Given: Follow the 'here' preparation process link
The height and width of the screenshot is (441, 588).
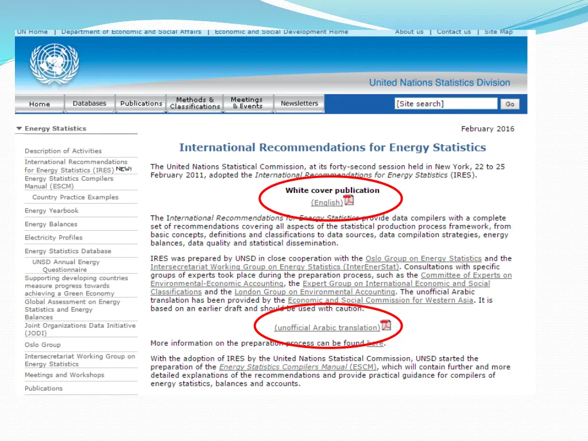Looking at the screenshot, I should (375, 343).
